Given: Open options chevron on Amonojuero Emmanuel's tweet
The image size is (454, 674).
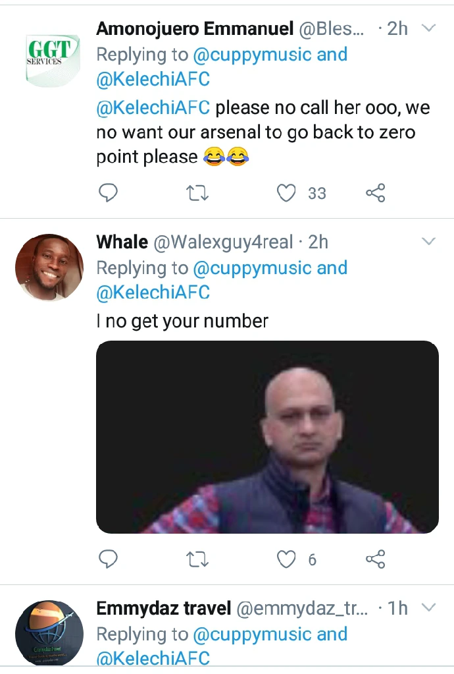Looking at the screenshot, I should pyautogui.click(x=428, y=28).
